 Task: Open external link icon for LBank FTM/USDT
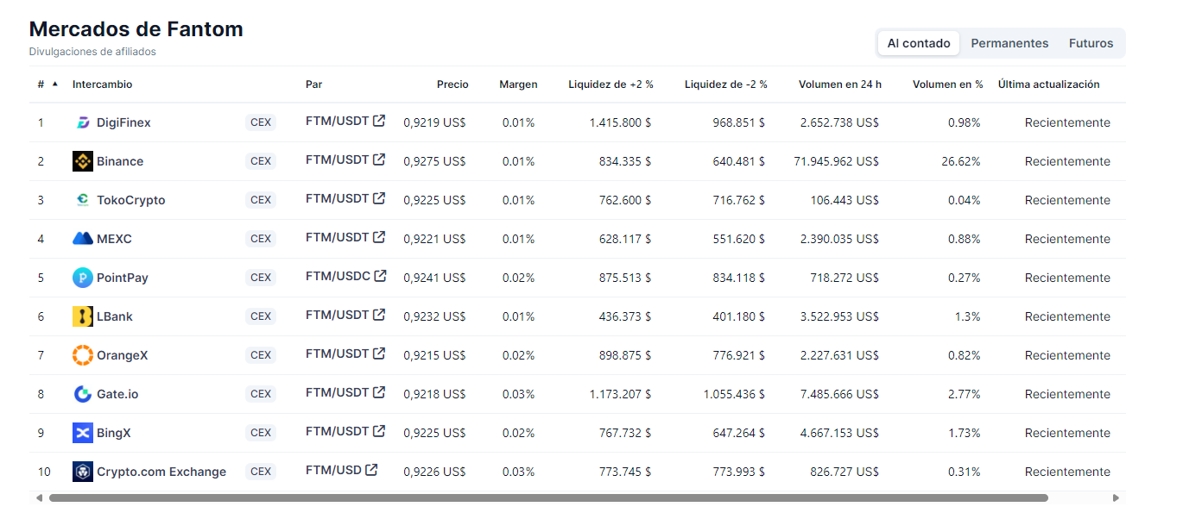[379, 315]
